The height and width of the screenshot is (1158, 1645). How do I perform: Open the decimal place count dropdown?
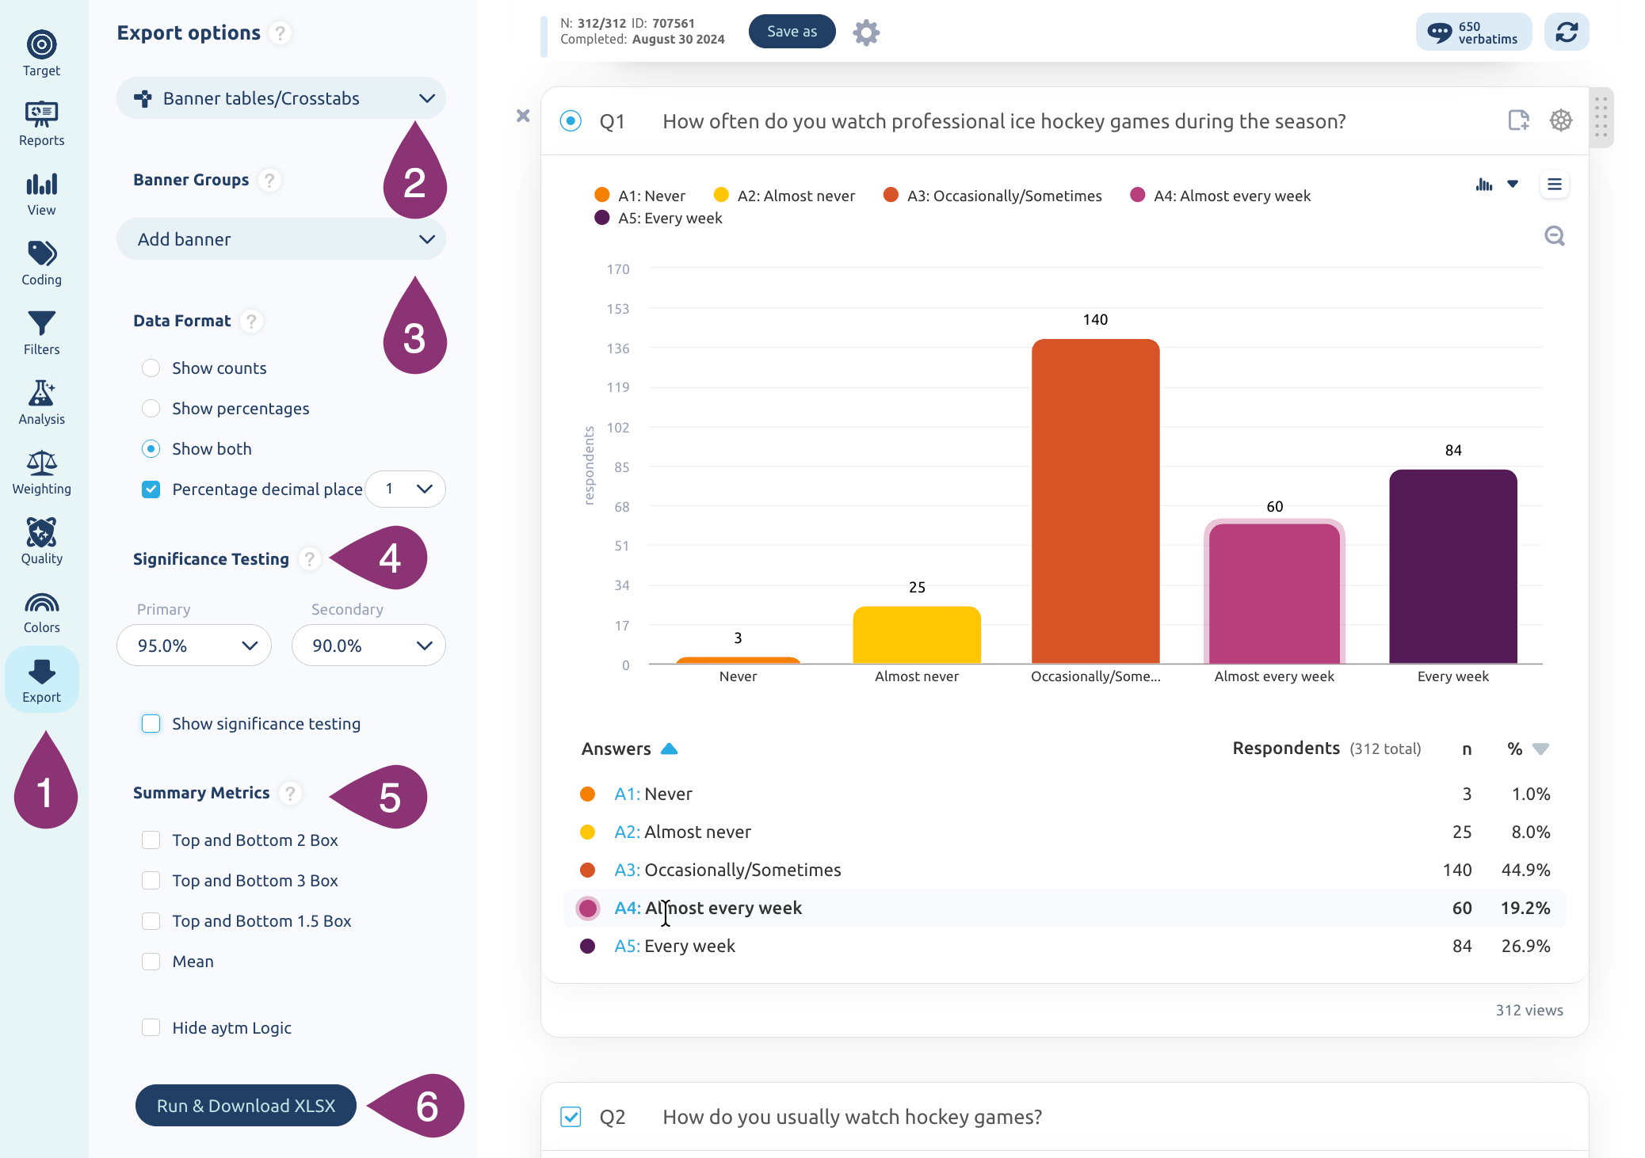tap(406, 489)
